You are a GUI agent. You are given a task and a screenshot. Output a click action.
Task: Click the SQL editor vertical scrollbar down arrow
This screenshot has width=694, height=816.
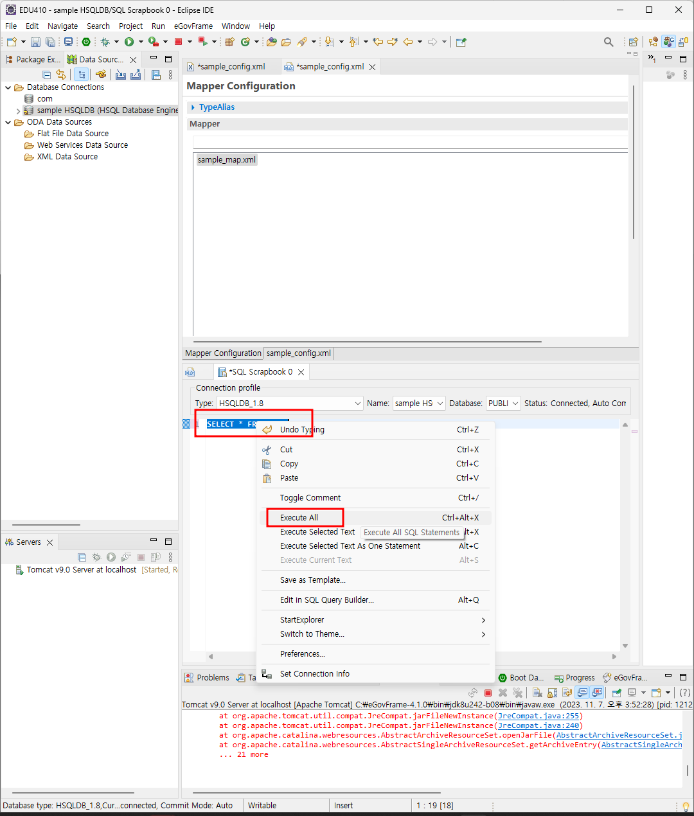tap(625, 646)
